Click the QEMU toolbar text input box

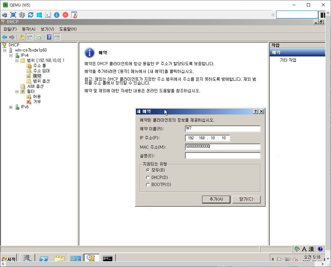[297, 15]
